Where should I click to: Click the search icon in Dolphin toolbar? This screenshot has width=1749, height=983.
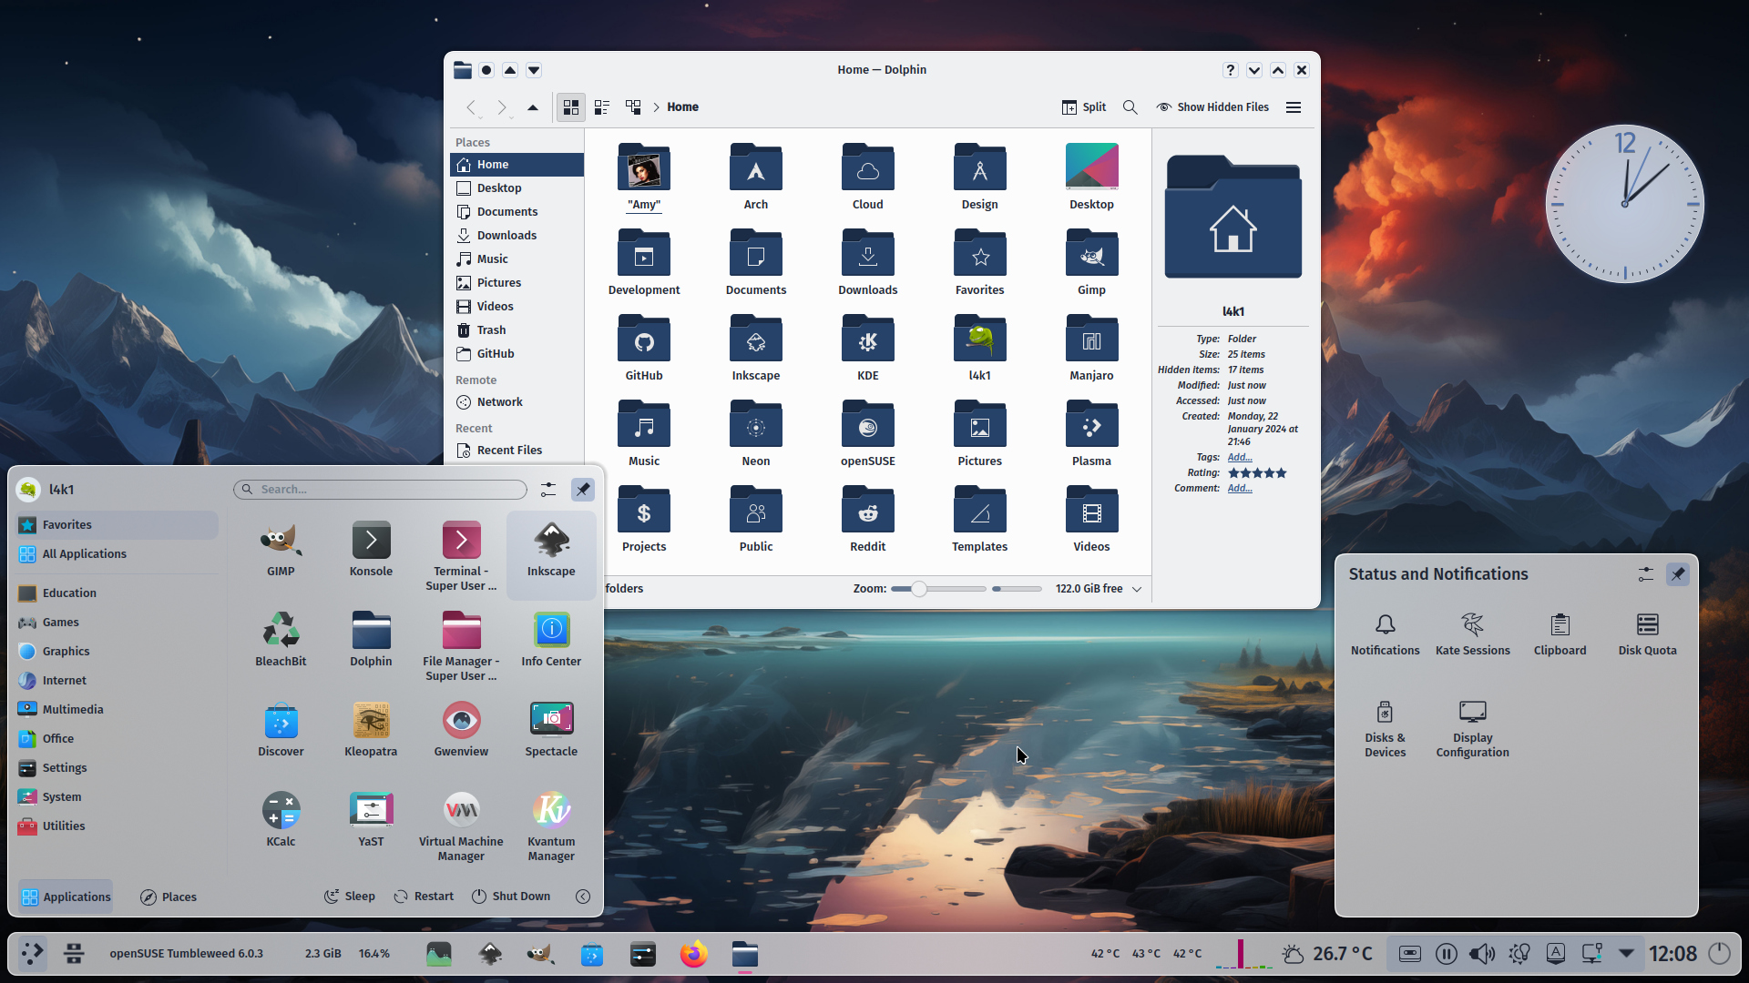1130,107
